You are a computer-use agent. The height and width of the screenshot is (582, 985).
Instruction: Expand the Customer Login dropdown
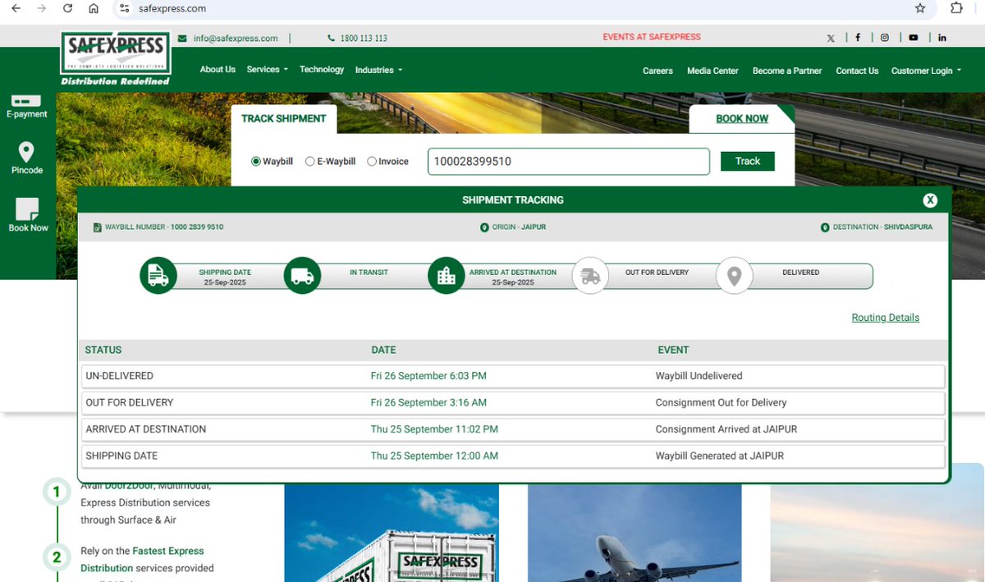(926, 71)
